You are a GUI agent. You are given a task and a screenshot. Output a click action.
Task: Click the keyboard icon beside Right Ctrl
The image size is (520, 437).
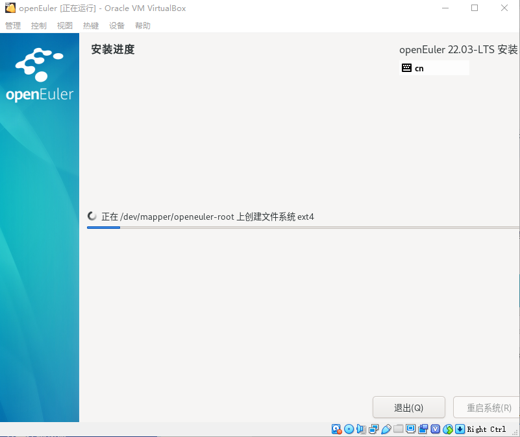pyautogui.click(x=460, y=429)
